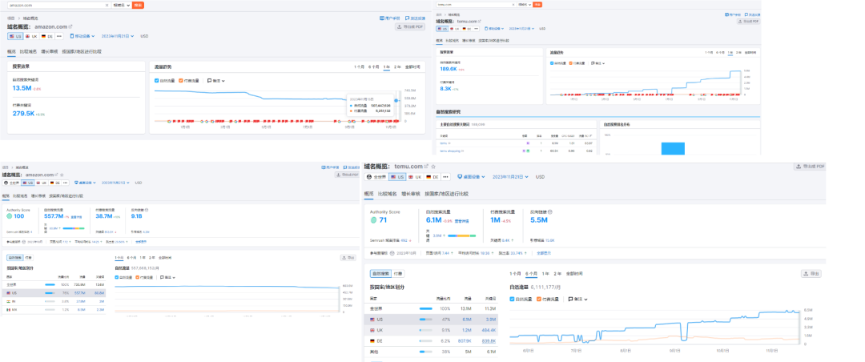Toggle 自然流量 checkbox in top amazon.com chart

tap(157, 81)
